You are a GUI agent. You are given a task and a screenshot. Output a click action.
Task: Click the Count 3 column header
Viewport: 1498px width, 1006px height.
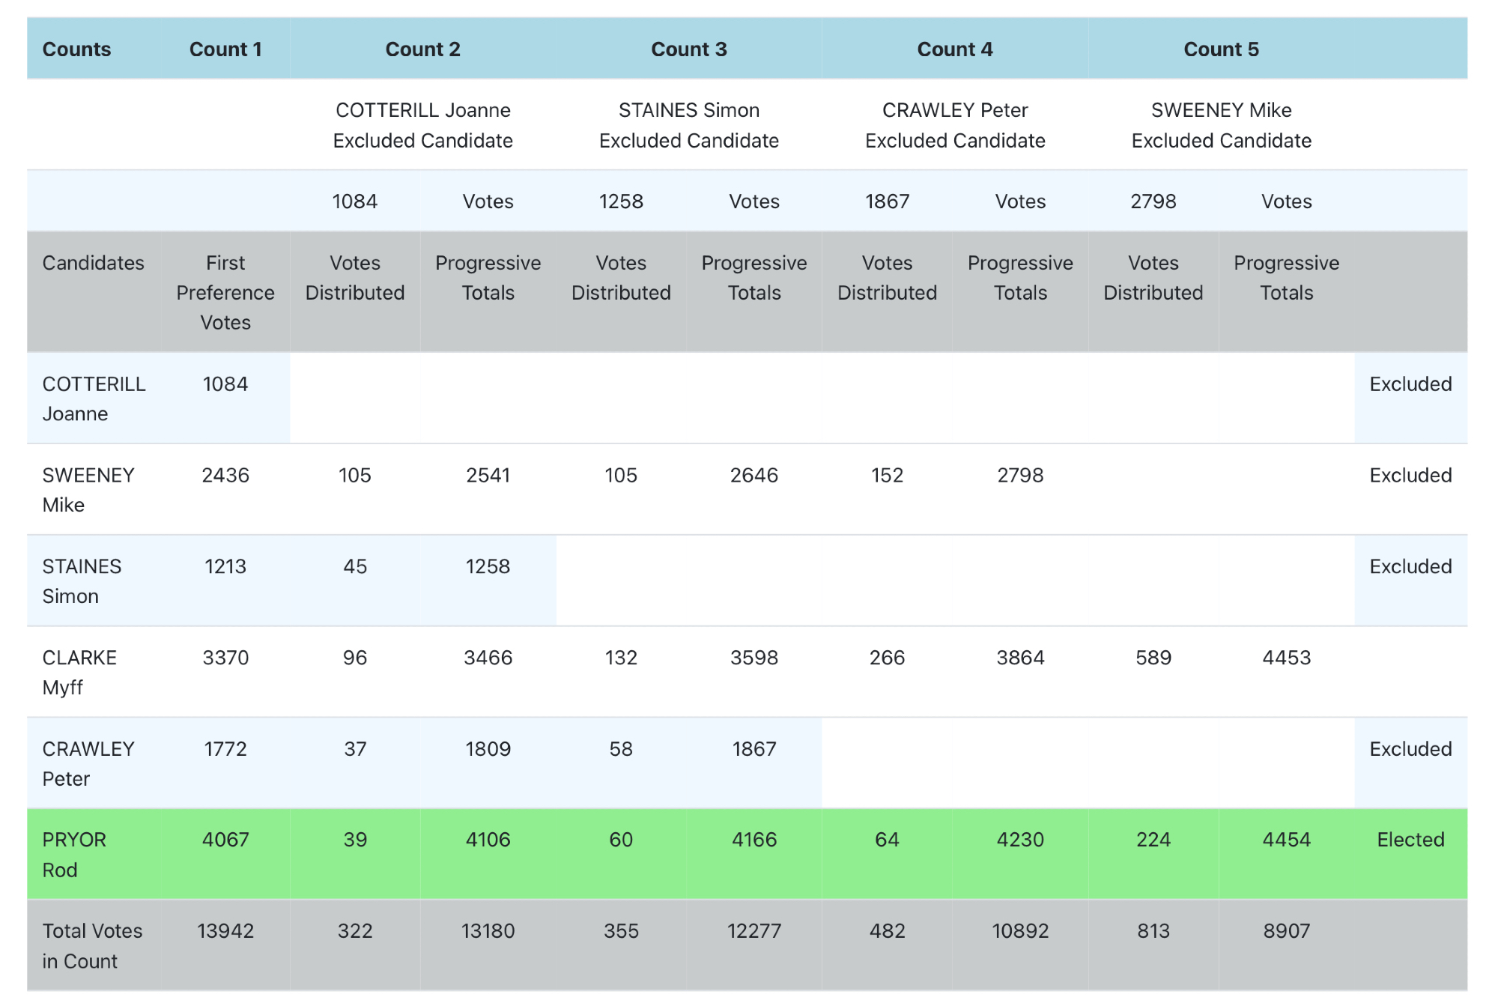(688, 49)
